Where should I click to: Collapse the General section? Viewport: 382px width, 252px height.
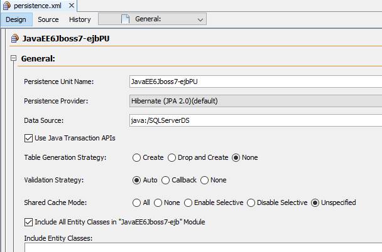point(13,58)
